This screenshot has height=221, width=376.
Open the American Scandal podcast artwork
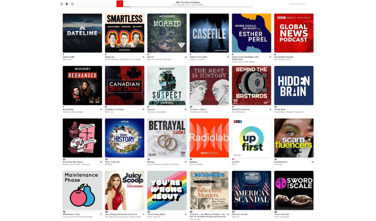pos(251,190)
